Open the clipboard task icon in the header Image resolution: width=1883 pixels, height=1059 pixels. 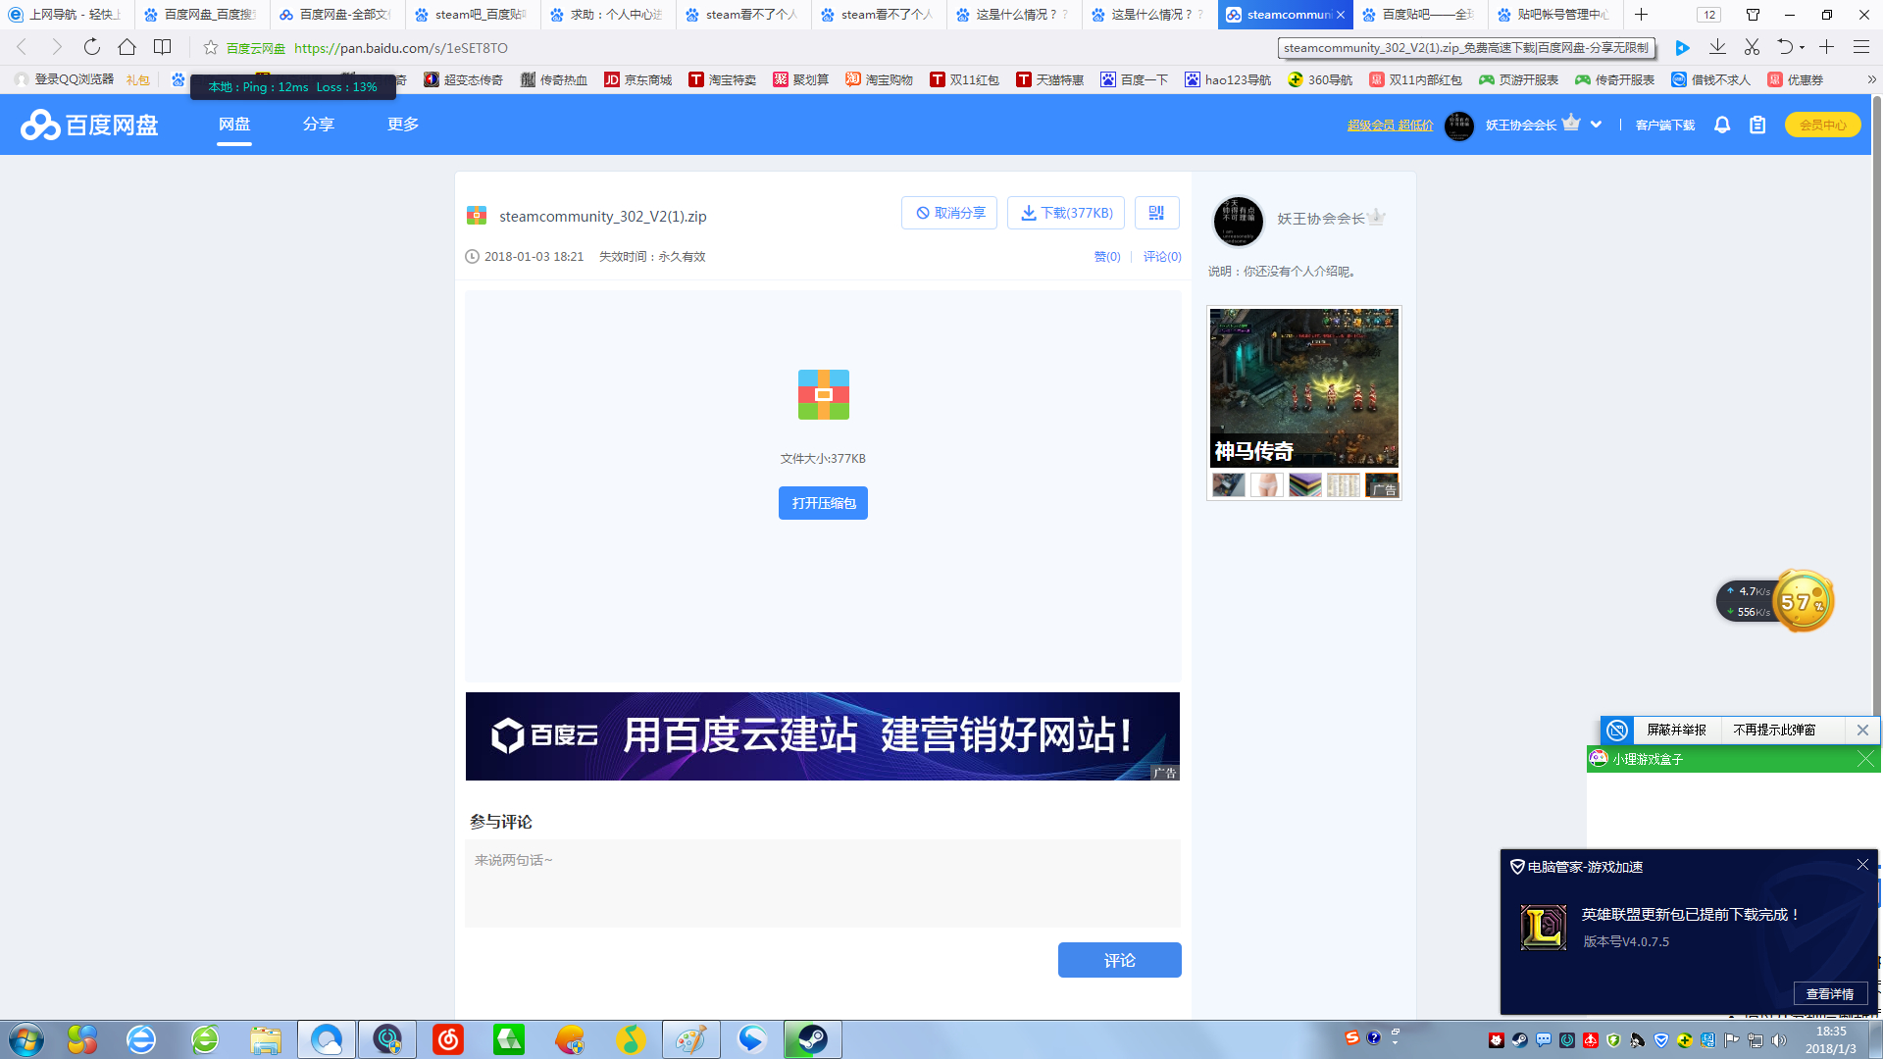point(1757,125)
